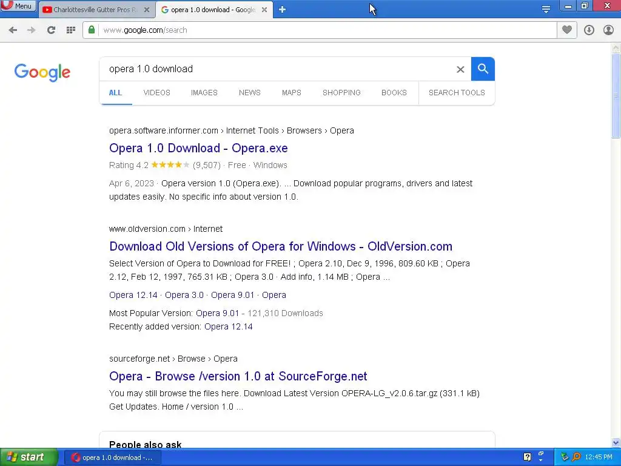Switch to BOOKS results
This screenshot has width=621, height=466.
click(394, 93)
